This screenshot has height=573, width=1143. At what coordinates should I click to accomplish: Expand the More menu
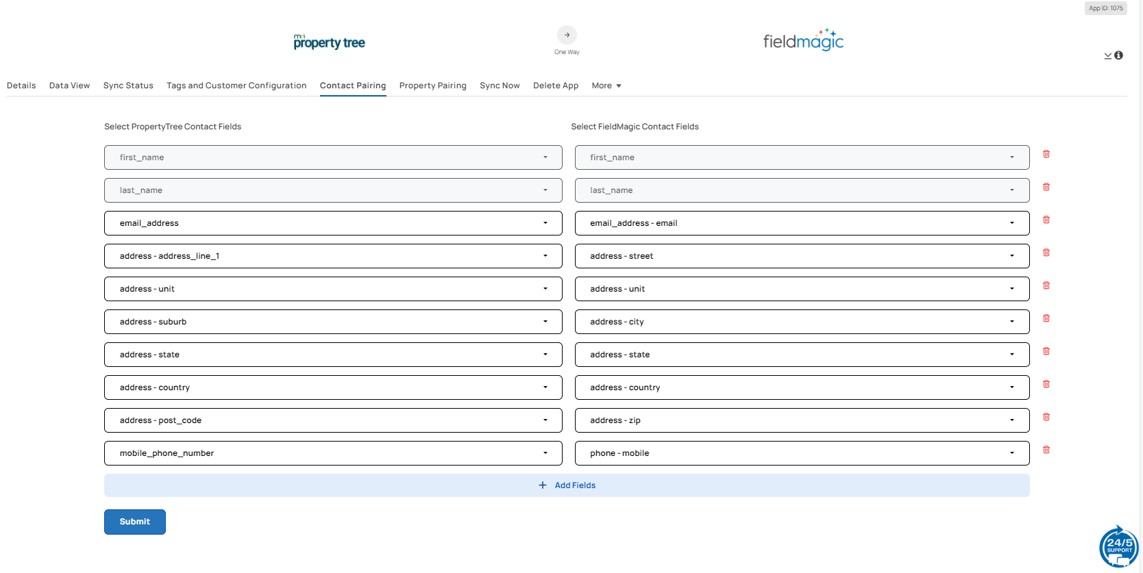[606, 86]
